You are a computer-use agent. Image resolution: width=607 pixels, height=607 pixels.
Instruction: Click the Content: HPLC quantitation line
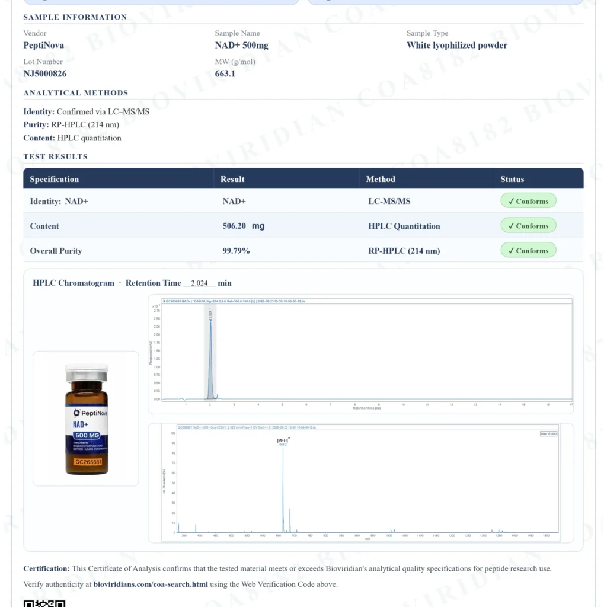tap(72, 138)
